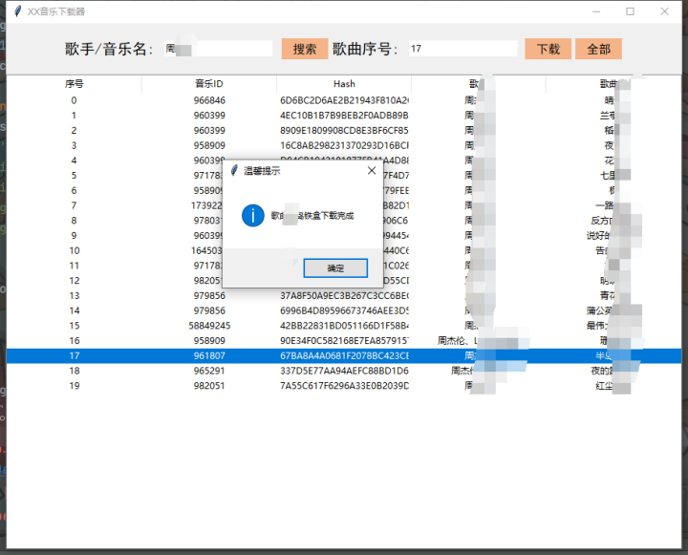Select hash 4EC10B1B7B9BEB2F0ADB89B in row 1

[344, 116]
